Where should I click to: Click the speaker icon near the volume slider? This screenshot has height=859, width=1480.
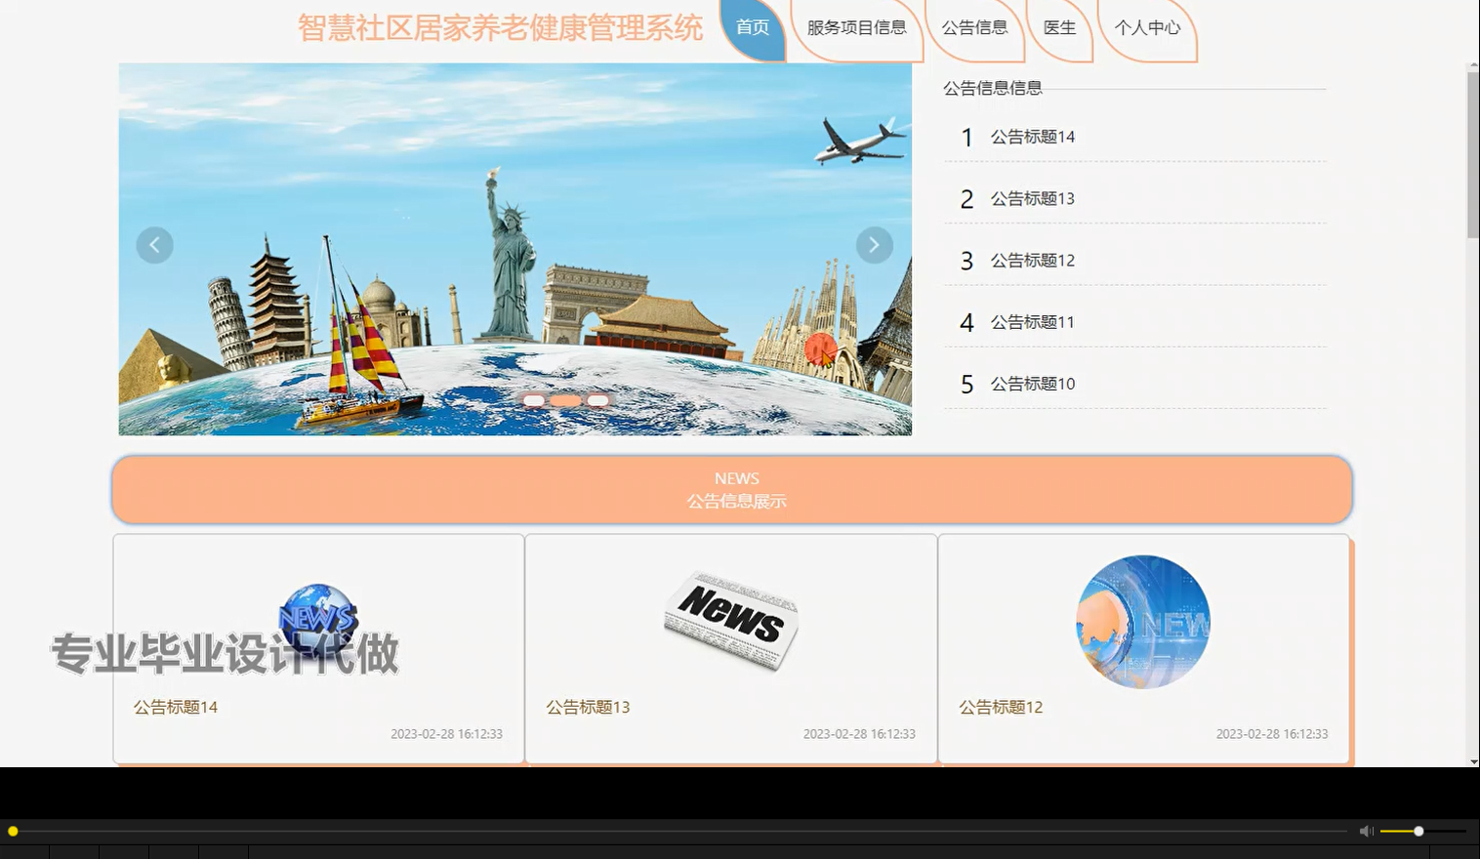coord(1365,831)
